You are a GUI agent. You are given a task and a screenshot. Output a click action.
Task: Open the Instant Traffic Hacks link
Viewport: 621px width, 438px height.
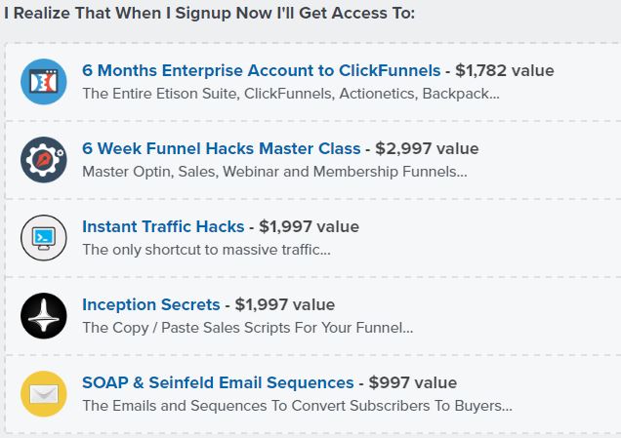163,226
